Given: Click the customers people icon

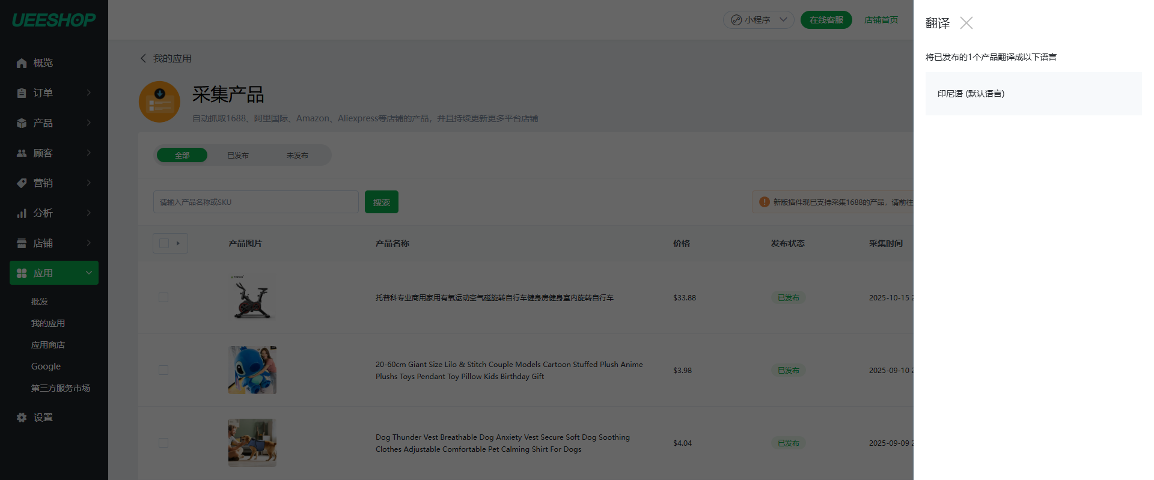Looking at the screenshot, I should (22, 153).
